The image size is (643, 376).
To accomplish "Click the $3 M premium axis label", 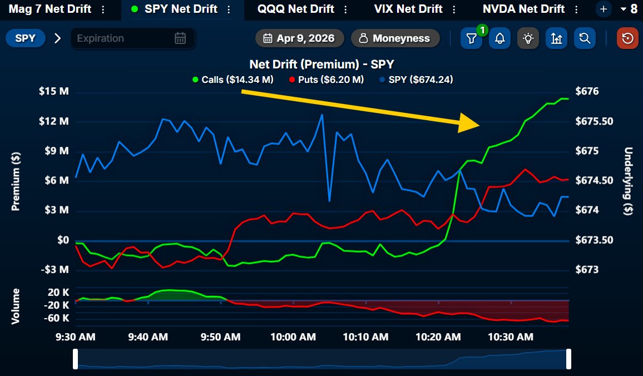I will coord(57,210).
